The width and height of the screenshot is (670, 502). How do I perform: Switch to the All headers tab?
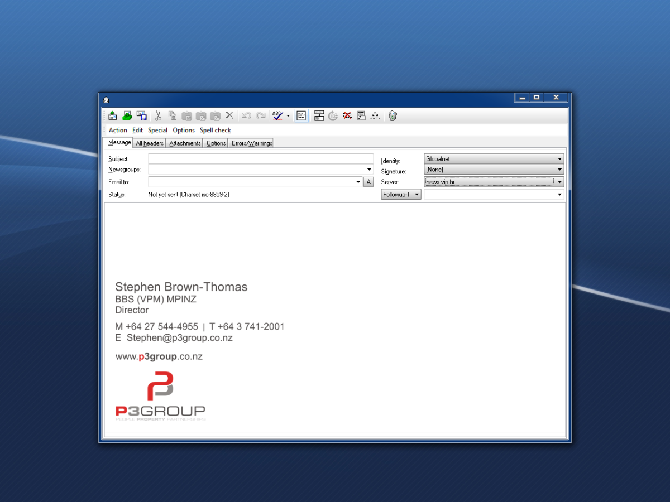pos(150,143)
